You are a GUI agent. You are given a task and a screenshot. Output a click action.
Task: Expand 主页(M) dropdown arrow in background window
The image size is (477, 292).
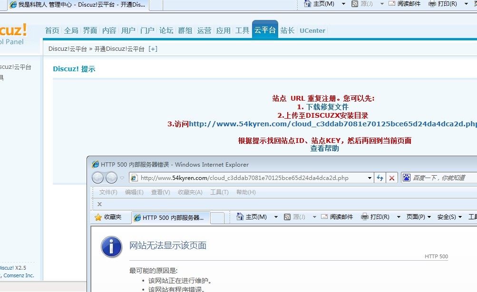[343, 4]
